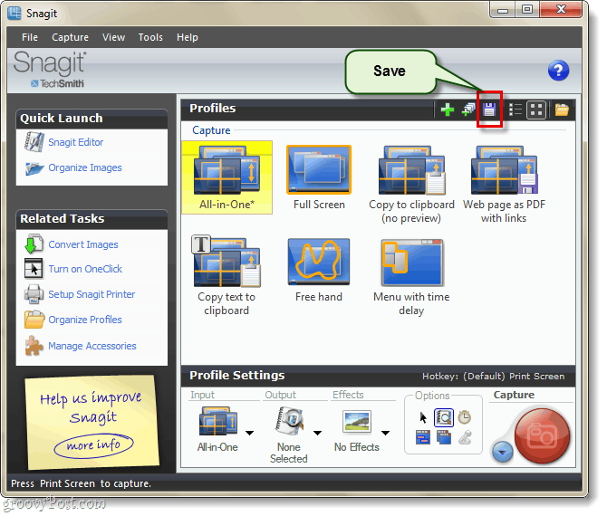Screen dimensions: 607x516
Task: Open the View menu
Action: [x=113, y=37]
